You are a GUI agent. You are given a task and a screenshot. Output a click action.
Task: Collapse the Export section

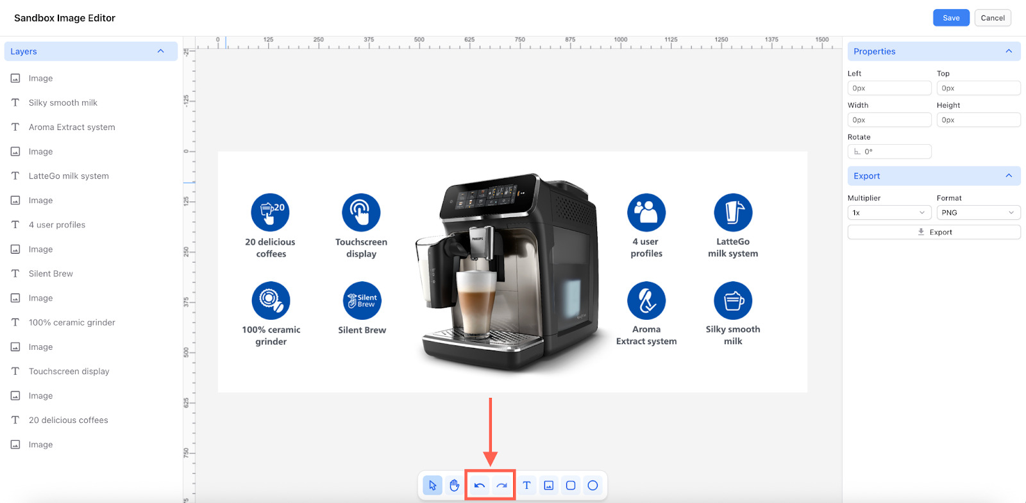coord(1009,176)
